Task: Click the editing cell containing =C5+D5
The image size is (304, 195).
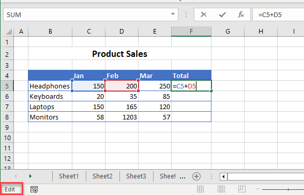Action: [x=191, y=86]
